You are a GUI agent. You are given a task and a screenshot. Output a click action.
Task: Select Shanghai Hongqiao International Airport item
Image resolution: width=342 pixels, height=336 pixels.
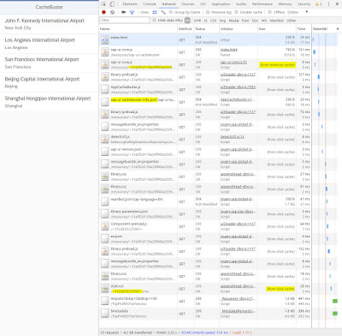tap(49, 102)
